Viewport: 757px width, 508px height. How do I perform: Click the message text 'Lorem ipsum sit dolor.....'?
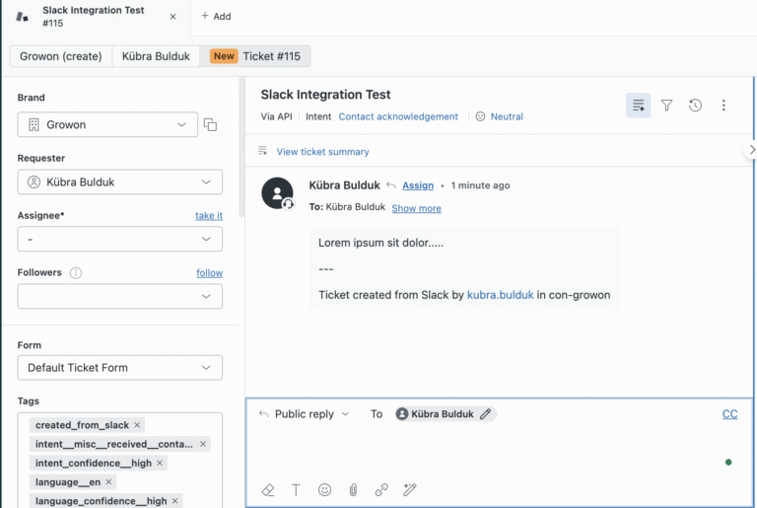tap(380, 243)
